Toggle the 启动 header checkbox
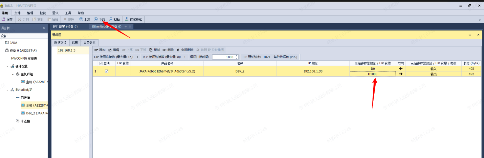 pos(101,63)
